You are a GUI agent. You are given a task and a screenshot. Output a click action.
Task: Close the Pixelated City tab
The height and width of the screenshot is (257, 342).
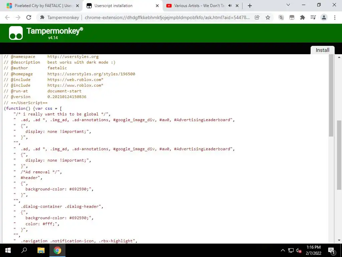77,6
